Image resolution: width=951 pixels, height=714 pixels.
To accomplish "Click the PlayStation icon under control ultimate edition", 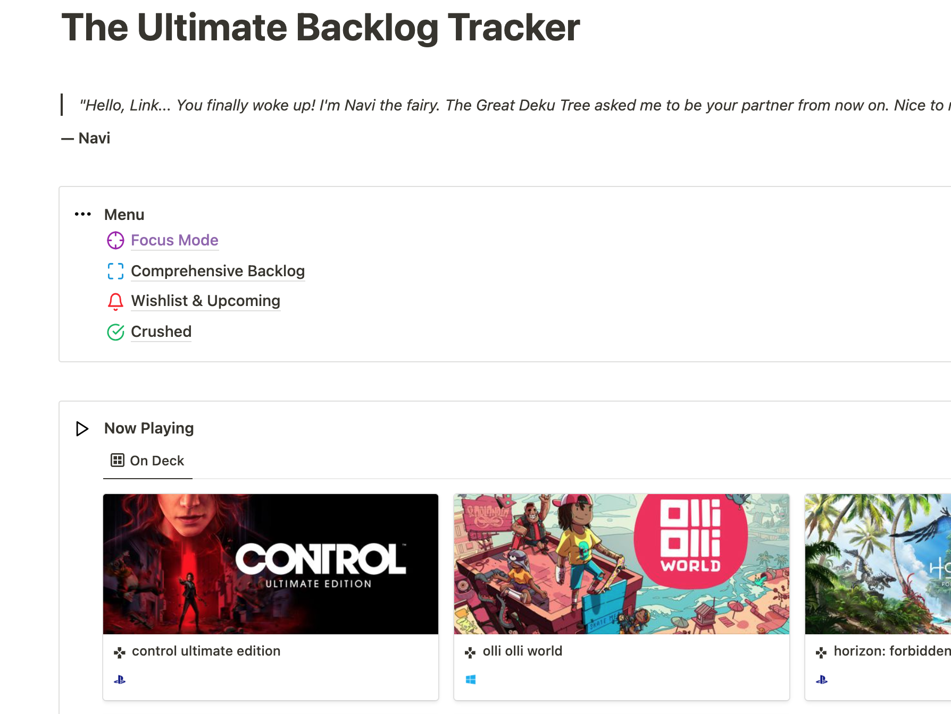I will pos(121,679).
